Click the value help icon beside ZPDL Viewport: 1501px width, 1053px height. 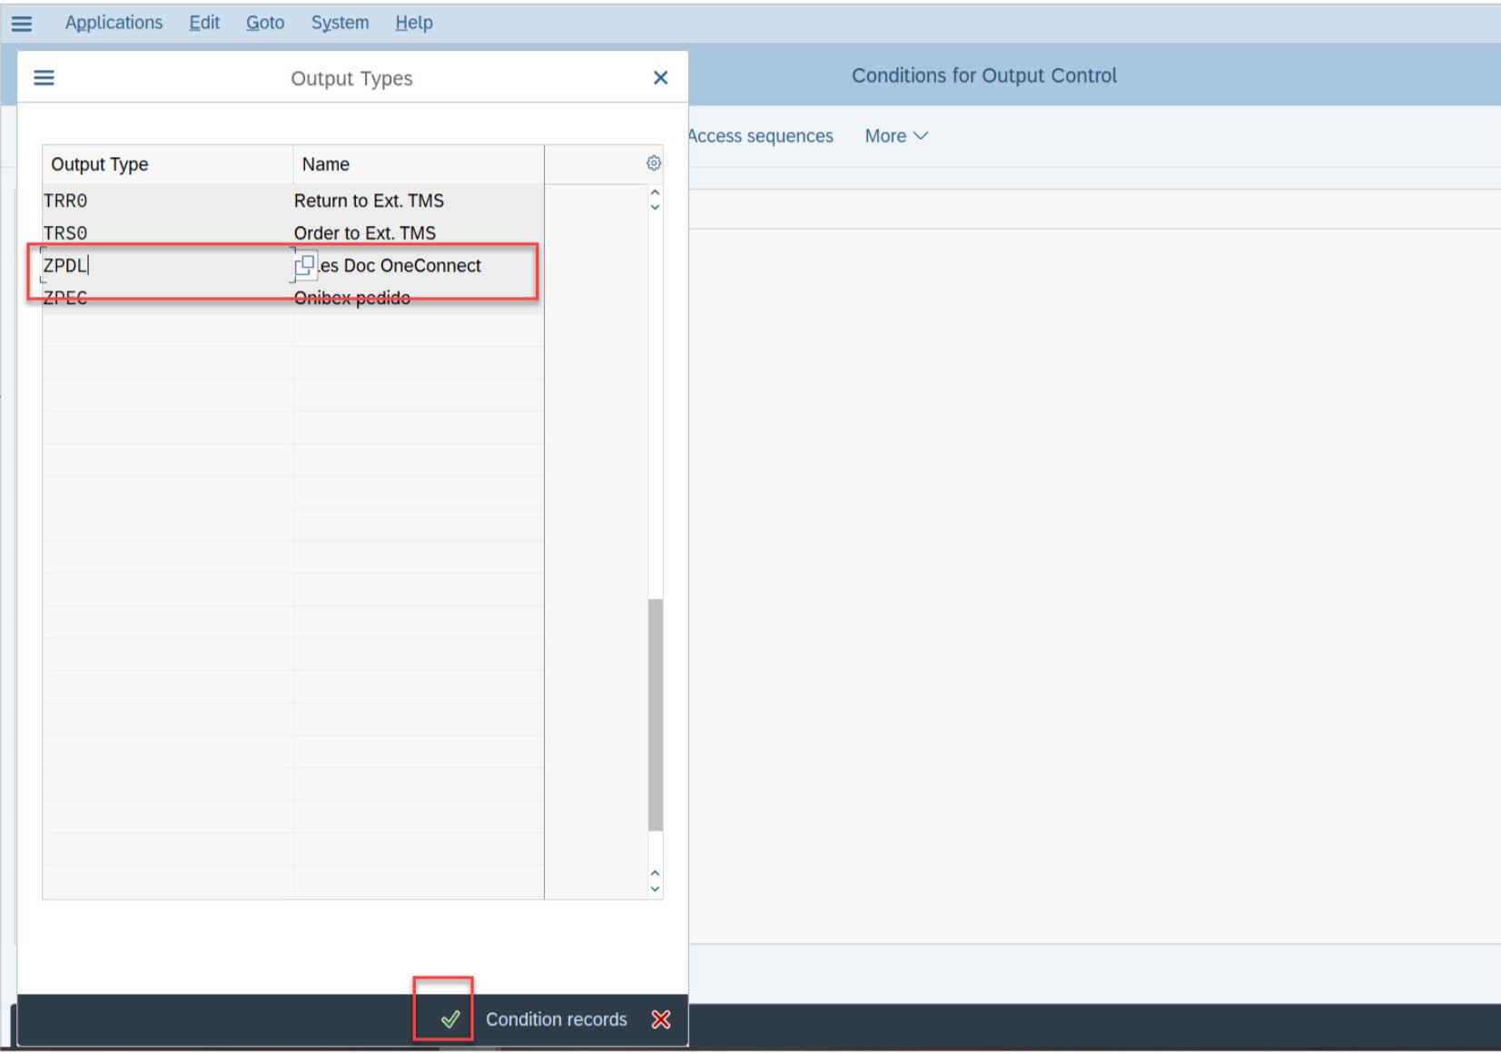click(x=305, y=265)
